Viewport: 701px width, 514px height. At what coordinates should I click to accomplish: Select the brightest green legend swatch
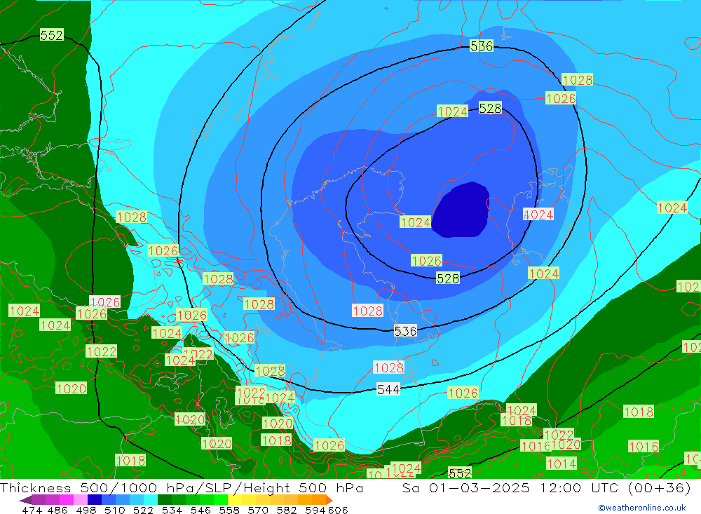point(221,500)
